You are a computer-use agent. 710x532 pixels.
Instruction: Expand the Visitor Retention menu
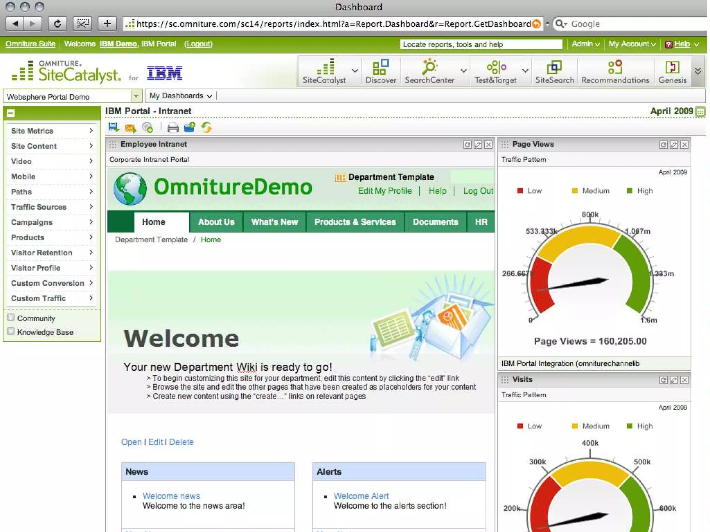click(51, 253)
